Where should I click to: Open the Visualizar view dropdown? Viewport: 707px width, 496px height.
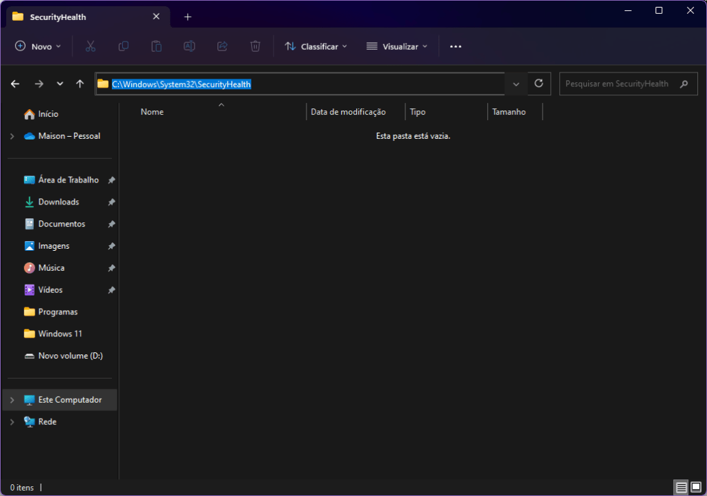397,46
